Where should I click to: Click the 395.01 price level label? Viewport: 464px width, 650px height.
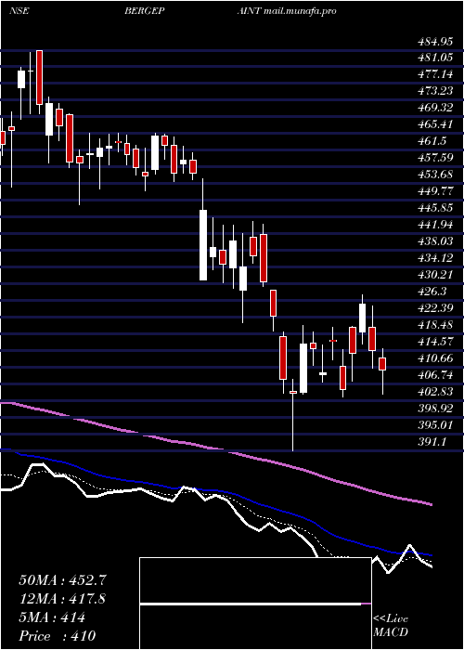pyautogui.click(x=434, y=425)
